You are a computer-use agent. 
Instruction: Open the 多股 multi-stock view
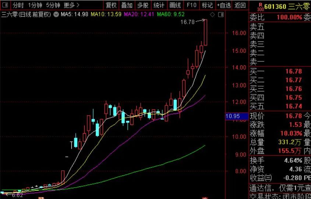[143, 5]
